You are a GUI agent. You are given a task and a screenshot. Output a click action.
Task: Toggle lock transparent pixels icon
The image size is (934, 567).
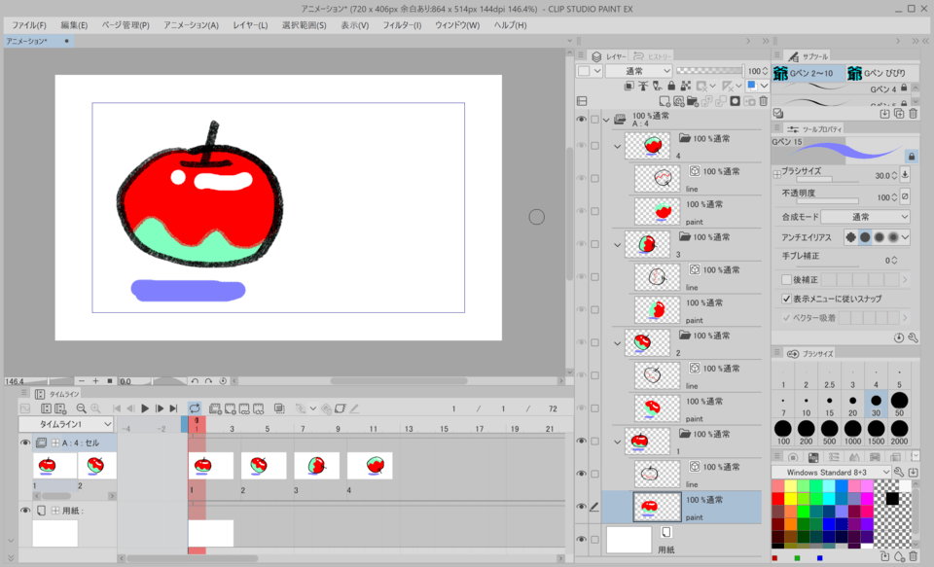686,87
